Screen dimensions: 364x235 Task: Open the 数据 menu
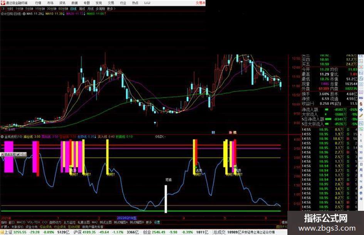(x=74, y=3)
